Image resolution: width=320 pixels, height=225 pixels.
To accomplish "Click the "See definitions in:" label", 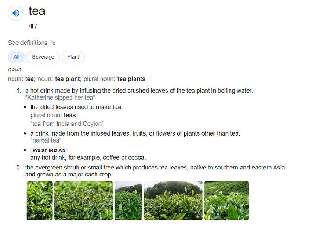I will pos(32,43).
